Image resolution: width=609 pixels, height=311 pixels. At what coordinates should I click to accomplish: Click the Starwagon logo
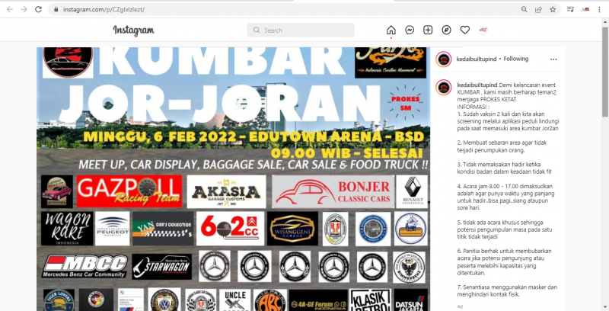pyautogui.click(x=162, y=267)
